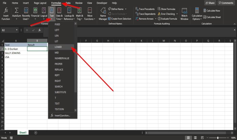Expand the Error Checking dropdown arrow
This screenshot has width=237, height=140.
pos(177,14)
